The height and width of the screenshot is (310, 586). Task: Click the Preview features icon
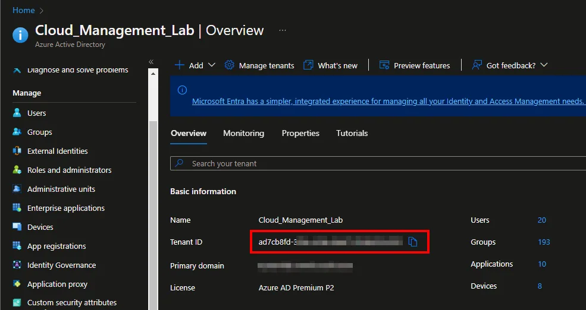384,65
